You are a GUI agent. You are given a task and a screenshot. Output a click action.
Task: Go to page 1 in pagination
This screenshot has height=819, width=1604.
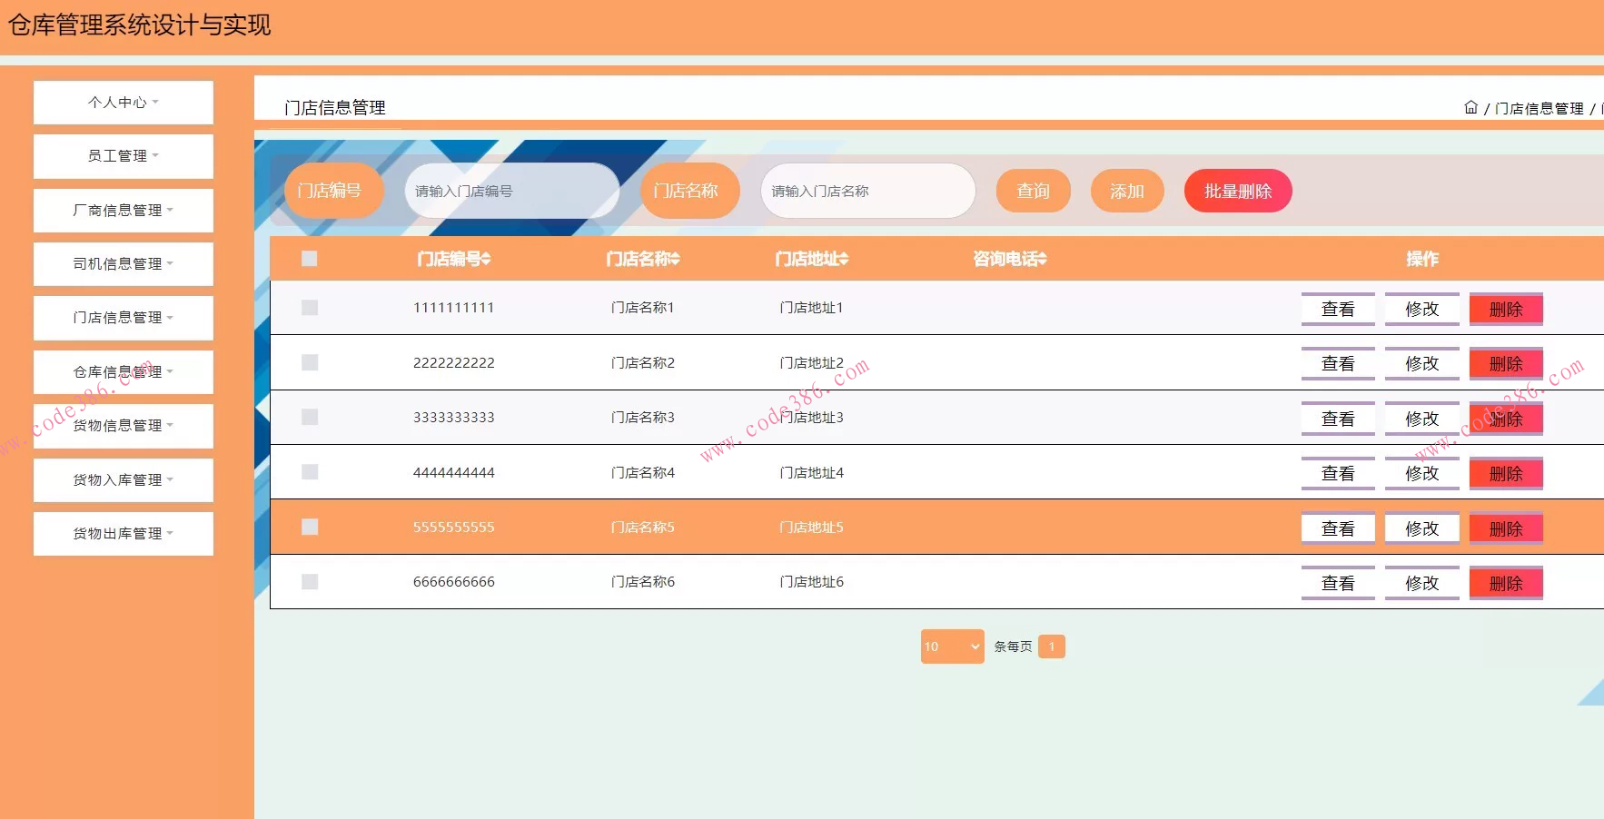[1051, 646]
